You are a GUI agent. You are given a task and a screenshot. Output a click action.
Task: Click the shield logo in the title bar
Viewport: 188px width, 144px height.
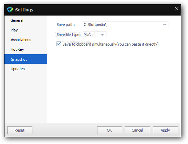pyautogui.click(x=10, y=10)
